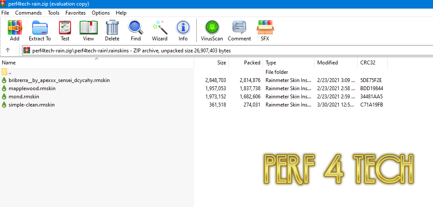Click packed size 2,814,876
This screenshot has width=433, height=207.
click(250, 80)
